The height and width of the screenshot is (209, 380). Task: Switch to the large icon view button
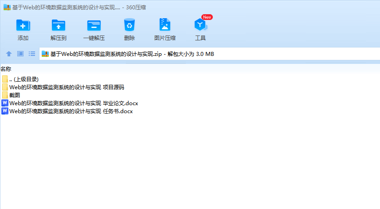(20, 54)
